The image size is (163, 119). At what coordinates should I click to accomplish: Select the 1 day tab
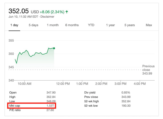15,25
